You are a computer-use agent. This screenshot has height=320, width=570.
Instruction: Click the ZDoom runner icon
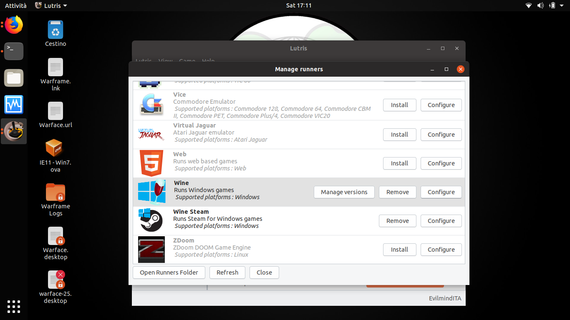point(151,250)
